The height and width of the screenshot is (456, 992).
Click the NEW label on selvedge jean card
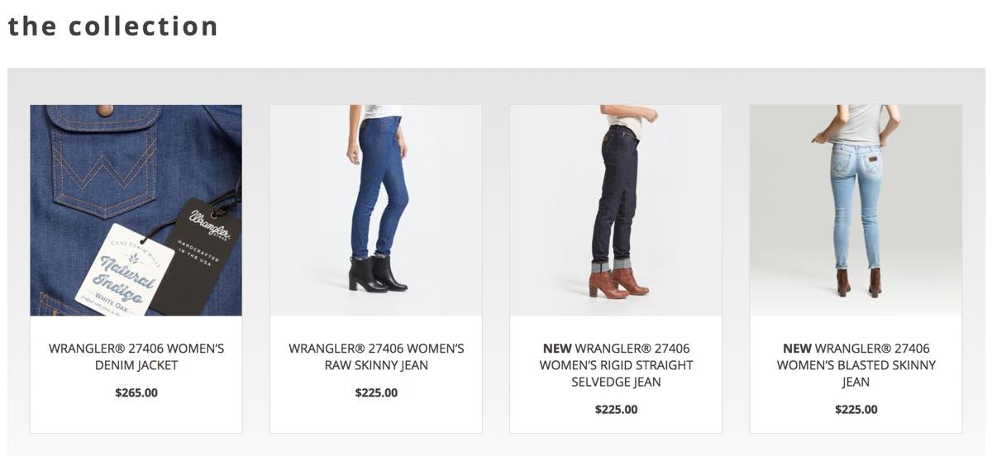click(x=557, y=349)
